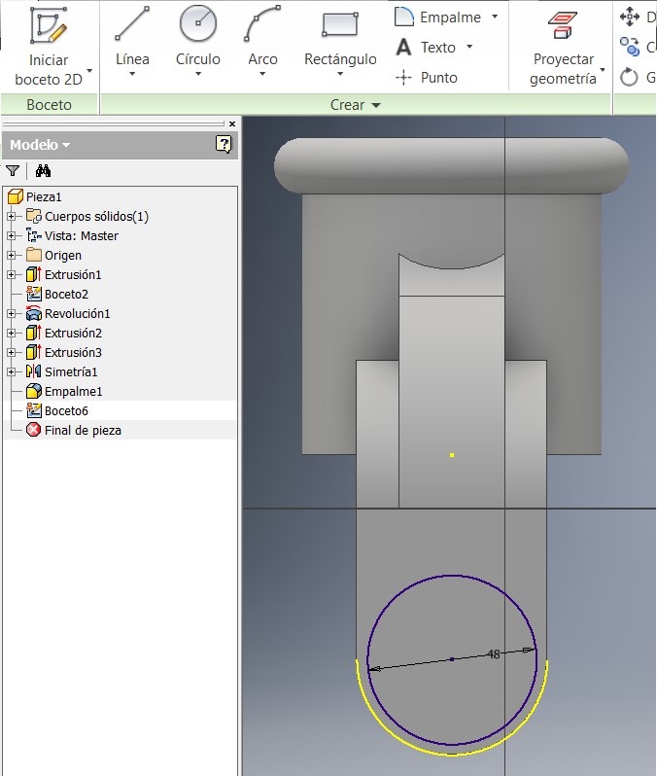
Task: Select the Línea tool icon
Action: click(132, 23)
